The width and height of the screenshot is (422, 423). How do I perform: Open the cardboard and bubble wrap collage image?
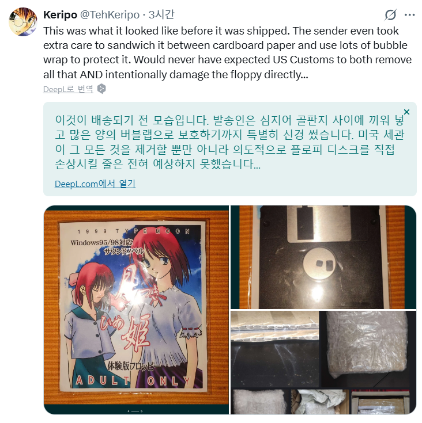323,363
